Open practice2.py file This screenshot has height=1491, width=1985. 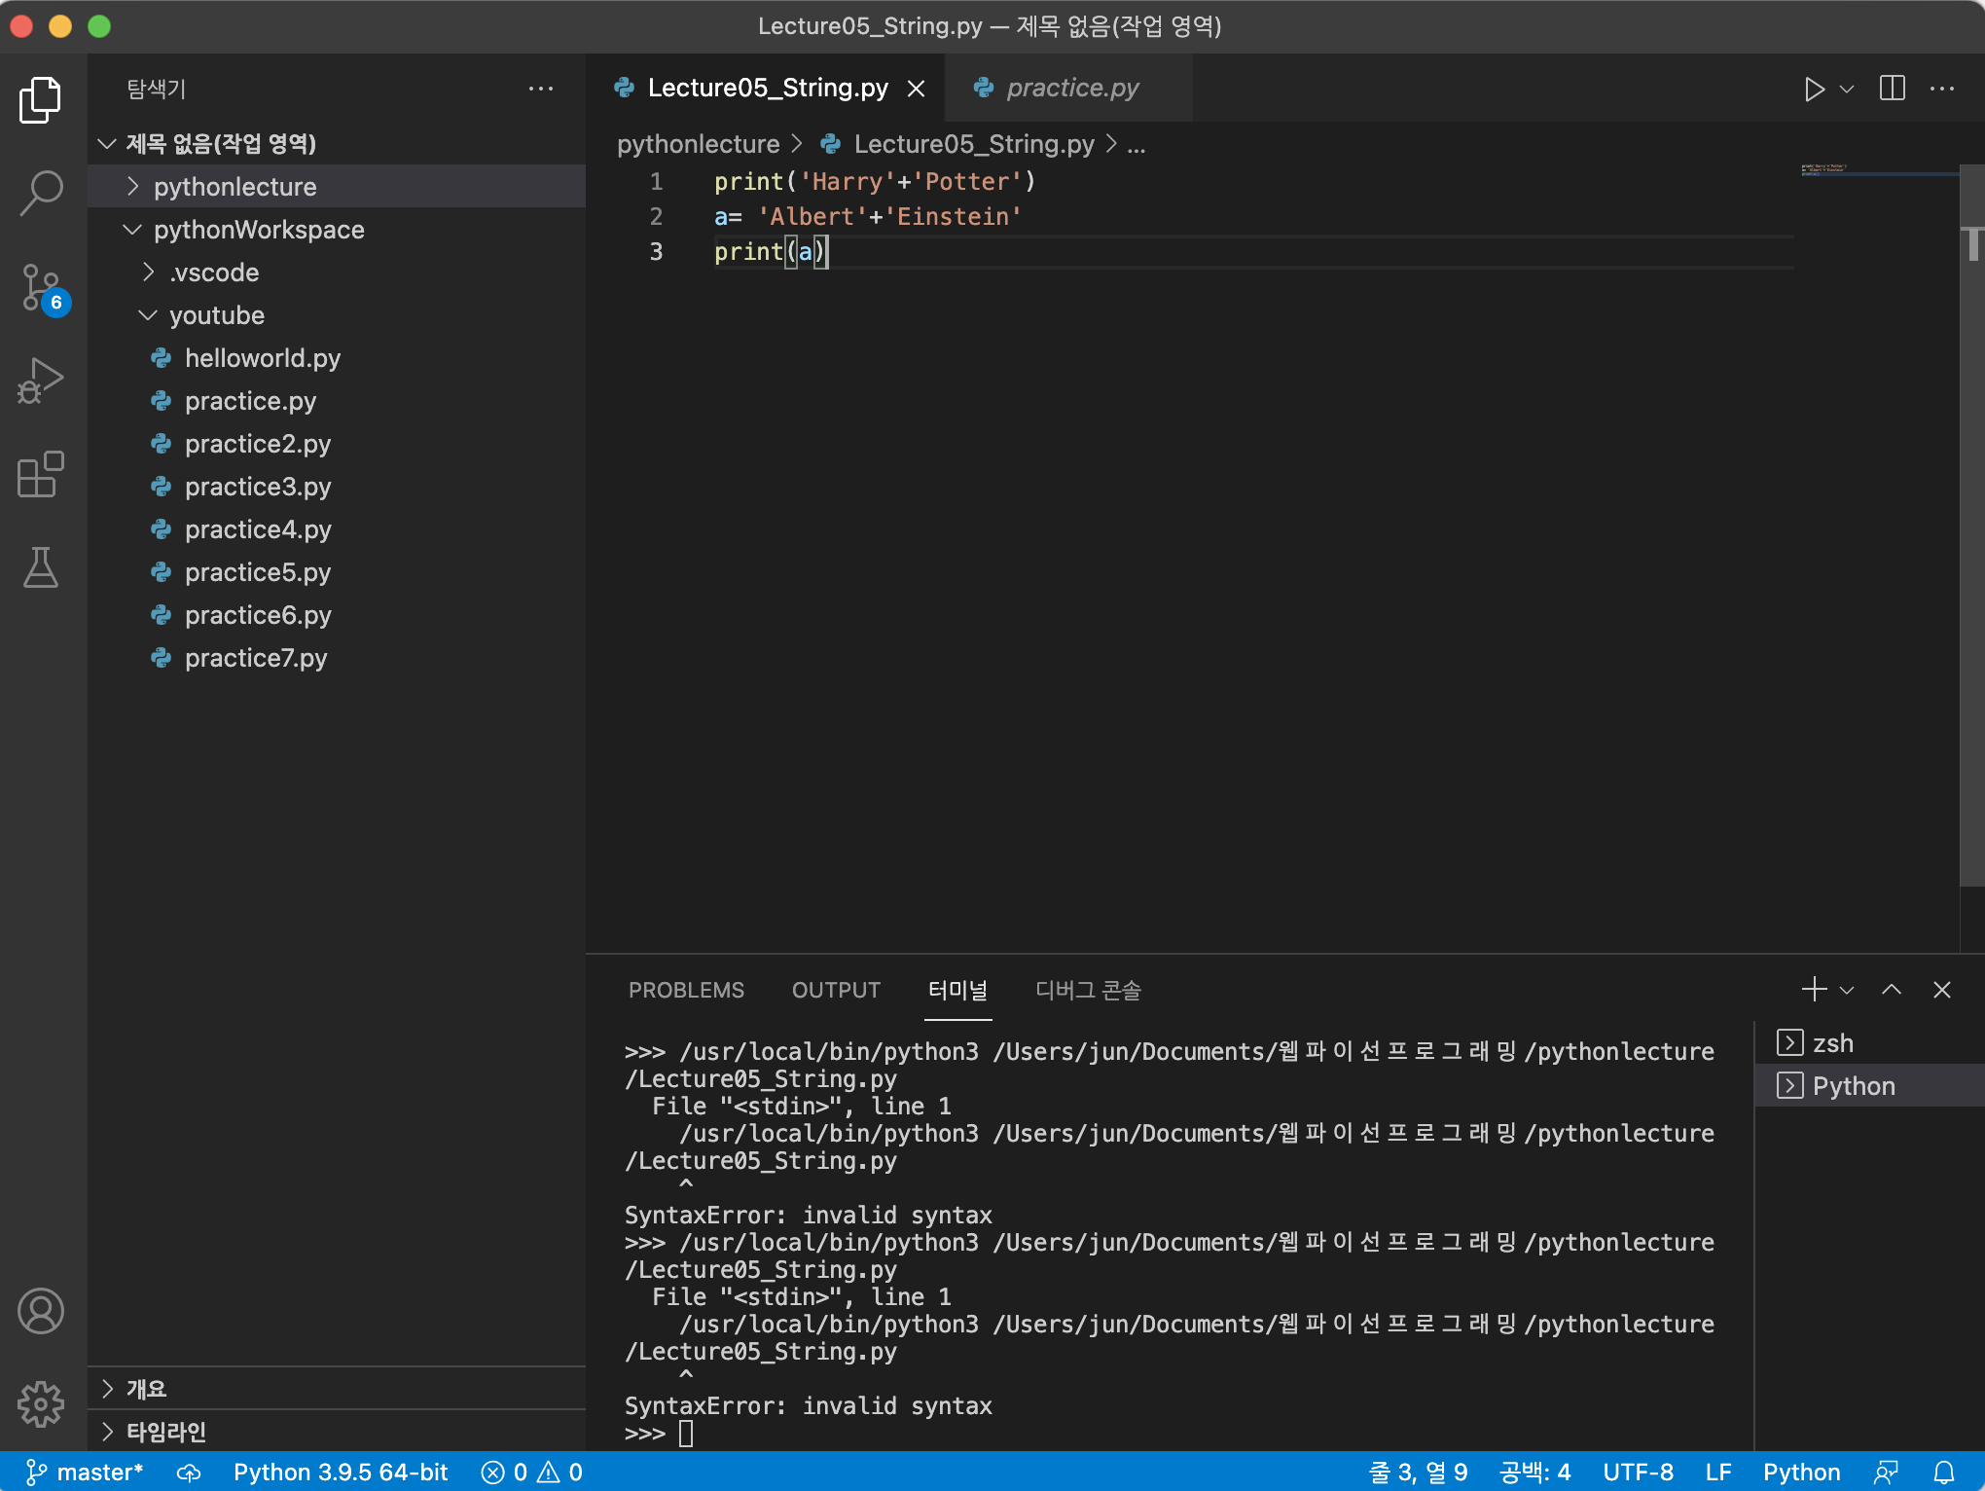tap(337, 444)
